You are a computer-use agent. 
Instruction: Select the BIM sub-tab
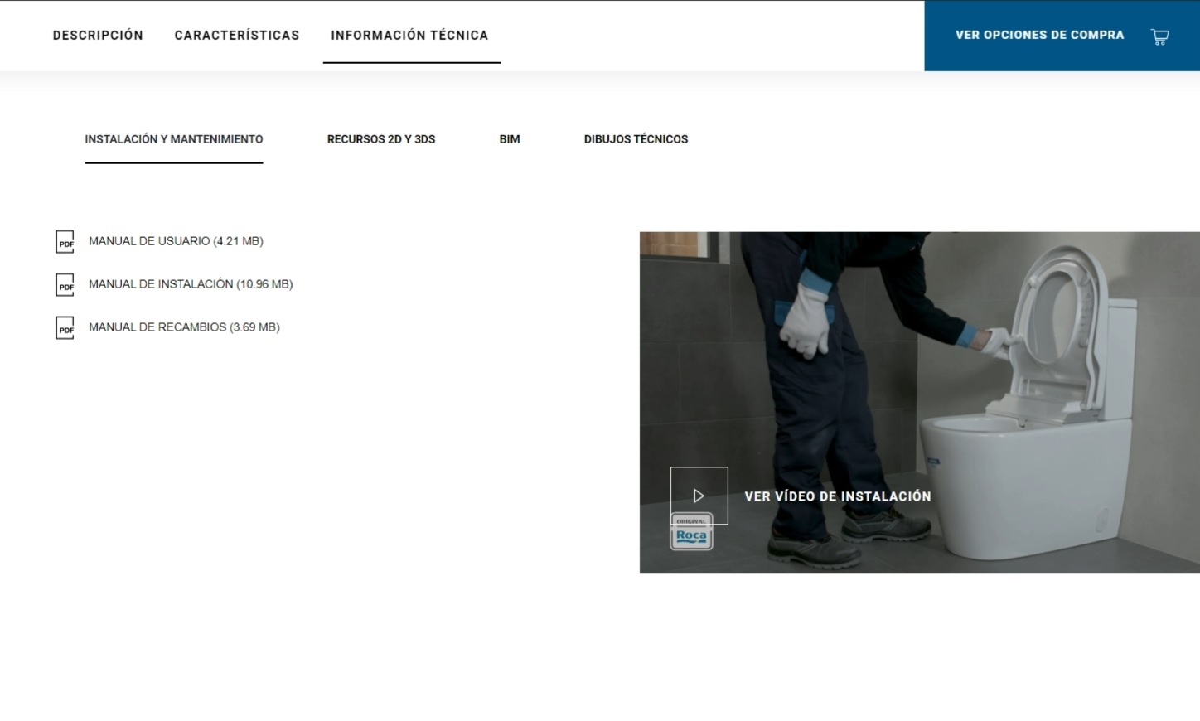(510, 139)
